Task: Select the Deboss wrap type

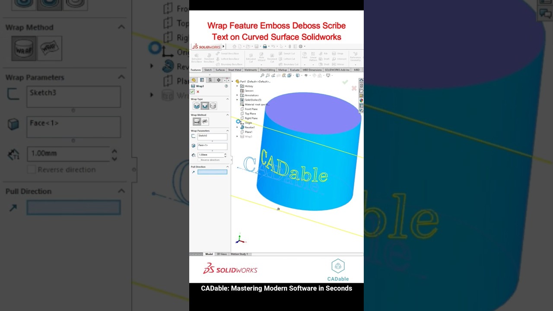Action: point(205,106)
